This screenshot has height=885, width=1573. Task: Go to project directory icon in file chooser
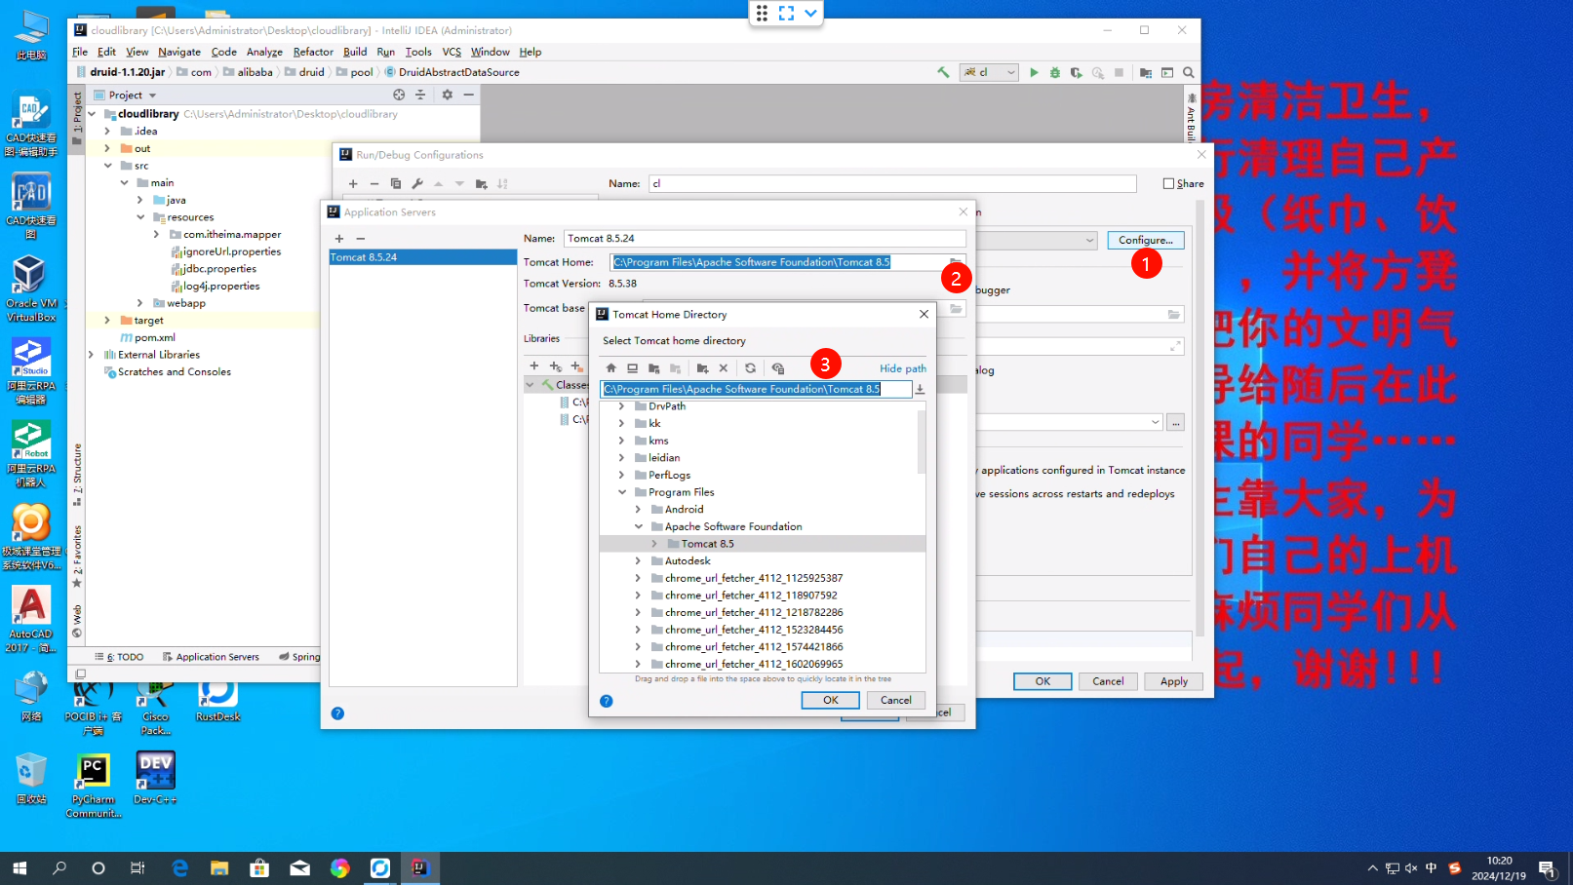pos(654,368)
